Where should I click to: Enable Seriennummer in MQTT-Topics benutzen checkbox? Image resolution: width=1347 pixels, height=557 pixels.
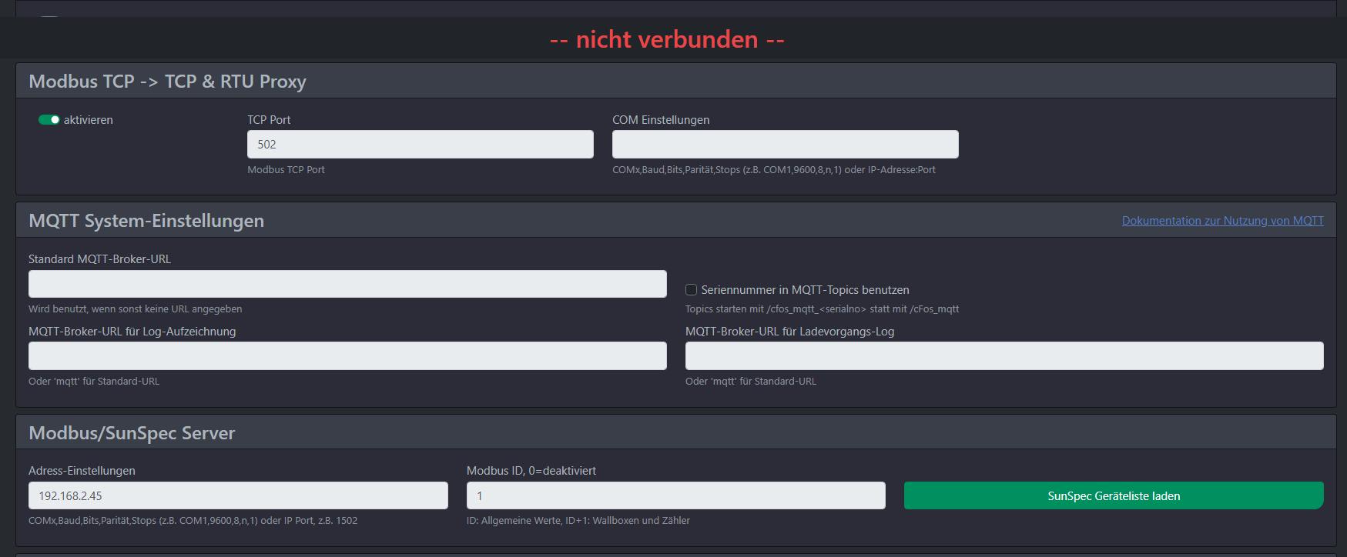point(692,290)
